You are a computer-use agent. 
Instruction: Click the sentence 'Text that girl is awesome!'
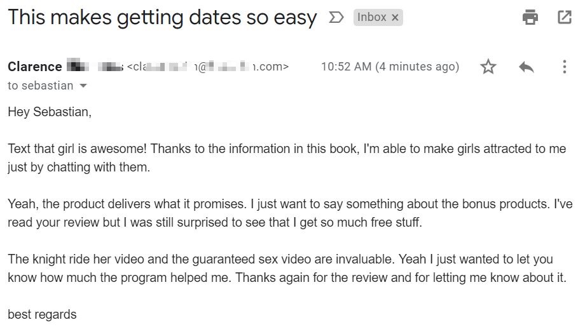pos(77,149)
